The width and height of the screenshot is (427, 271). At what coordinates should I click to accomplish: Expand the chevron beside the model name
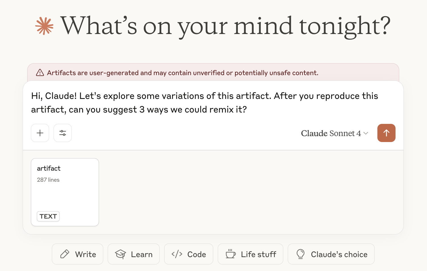[x=366, y=133]
